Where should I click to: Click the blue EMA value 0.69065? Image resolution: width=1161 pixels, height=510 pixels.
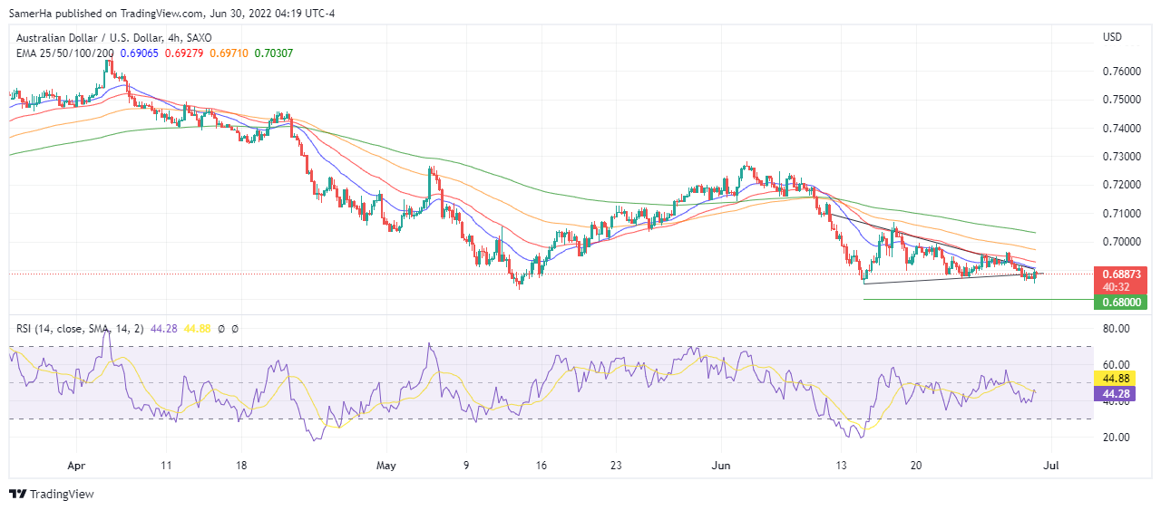point(140,53)
